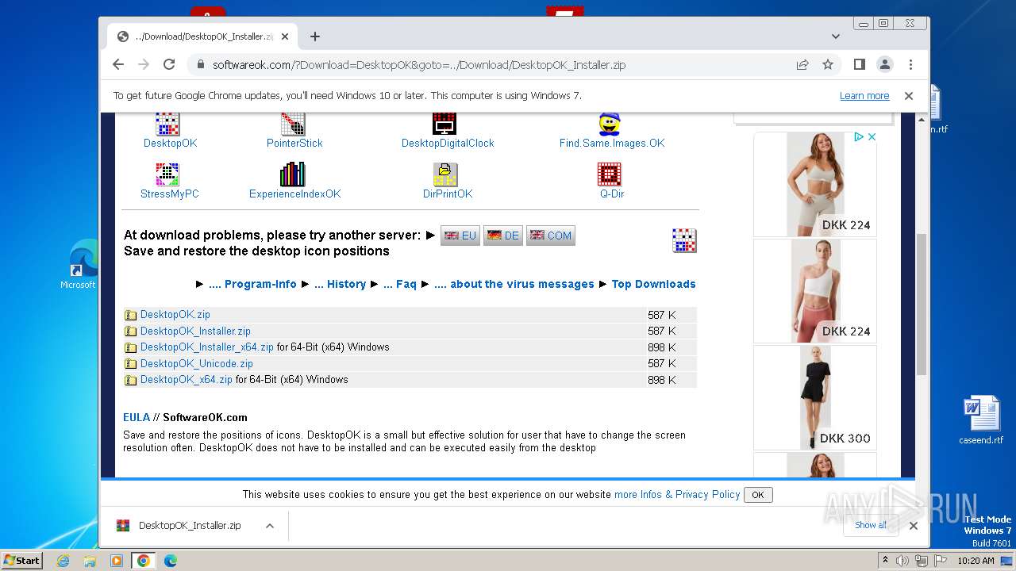
Task: Click the zip icon beside DesktopOK.zip
Action: pos(131,315)
